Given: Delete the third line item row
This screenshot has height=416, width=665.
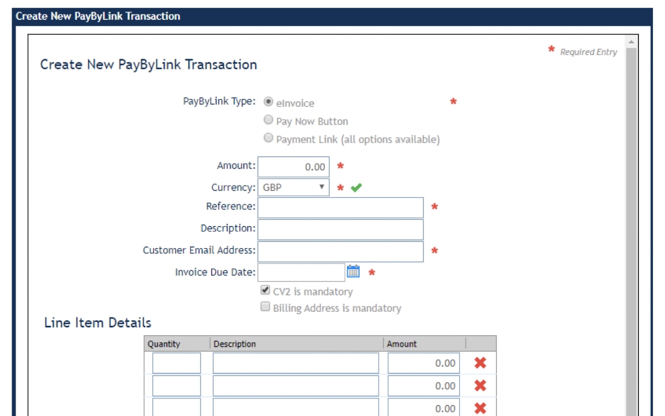Looking at the screenshot, I should coord(480,408).
